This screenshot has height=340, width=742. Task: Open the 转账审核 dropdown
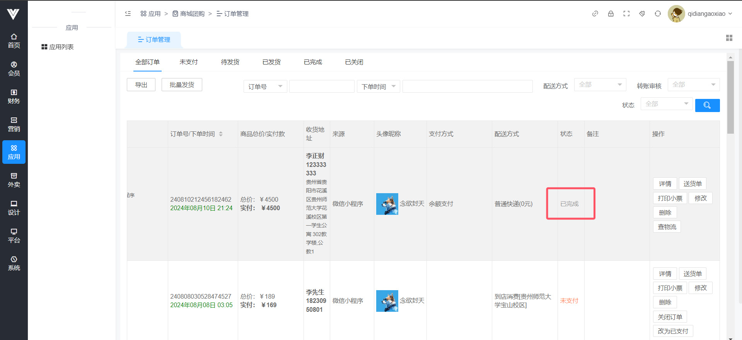[693, 85]
